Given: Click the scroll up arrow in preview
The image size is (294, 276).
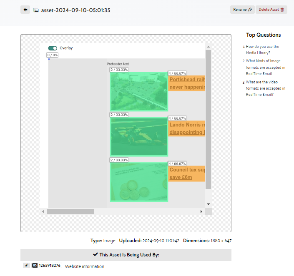Looking at the screenshot, I should tap(209, 46).
